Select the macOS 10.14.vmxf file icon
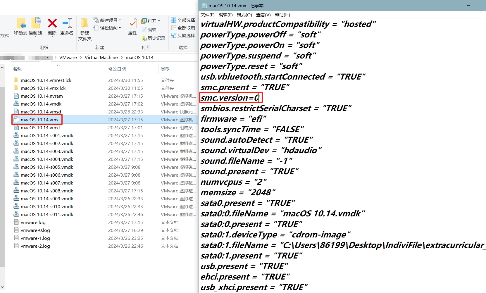Image resolution: width=486 pixels, height=293 pixels. (x=16, y=127)
